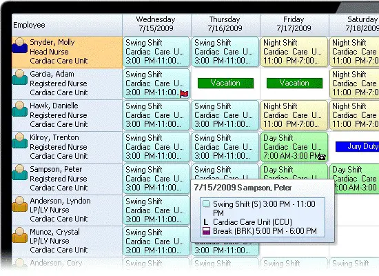Click the Swing Shift color square in the tooltip

(x=206, y=204)
